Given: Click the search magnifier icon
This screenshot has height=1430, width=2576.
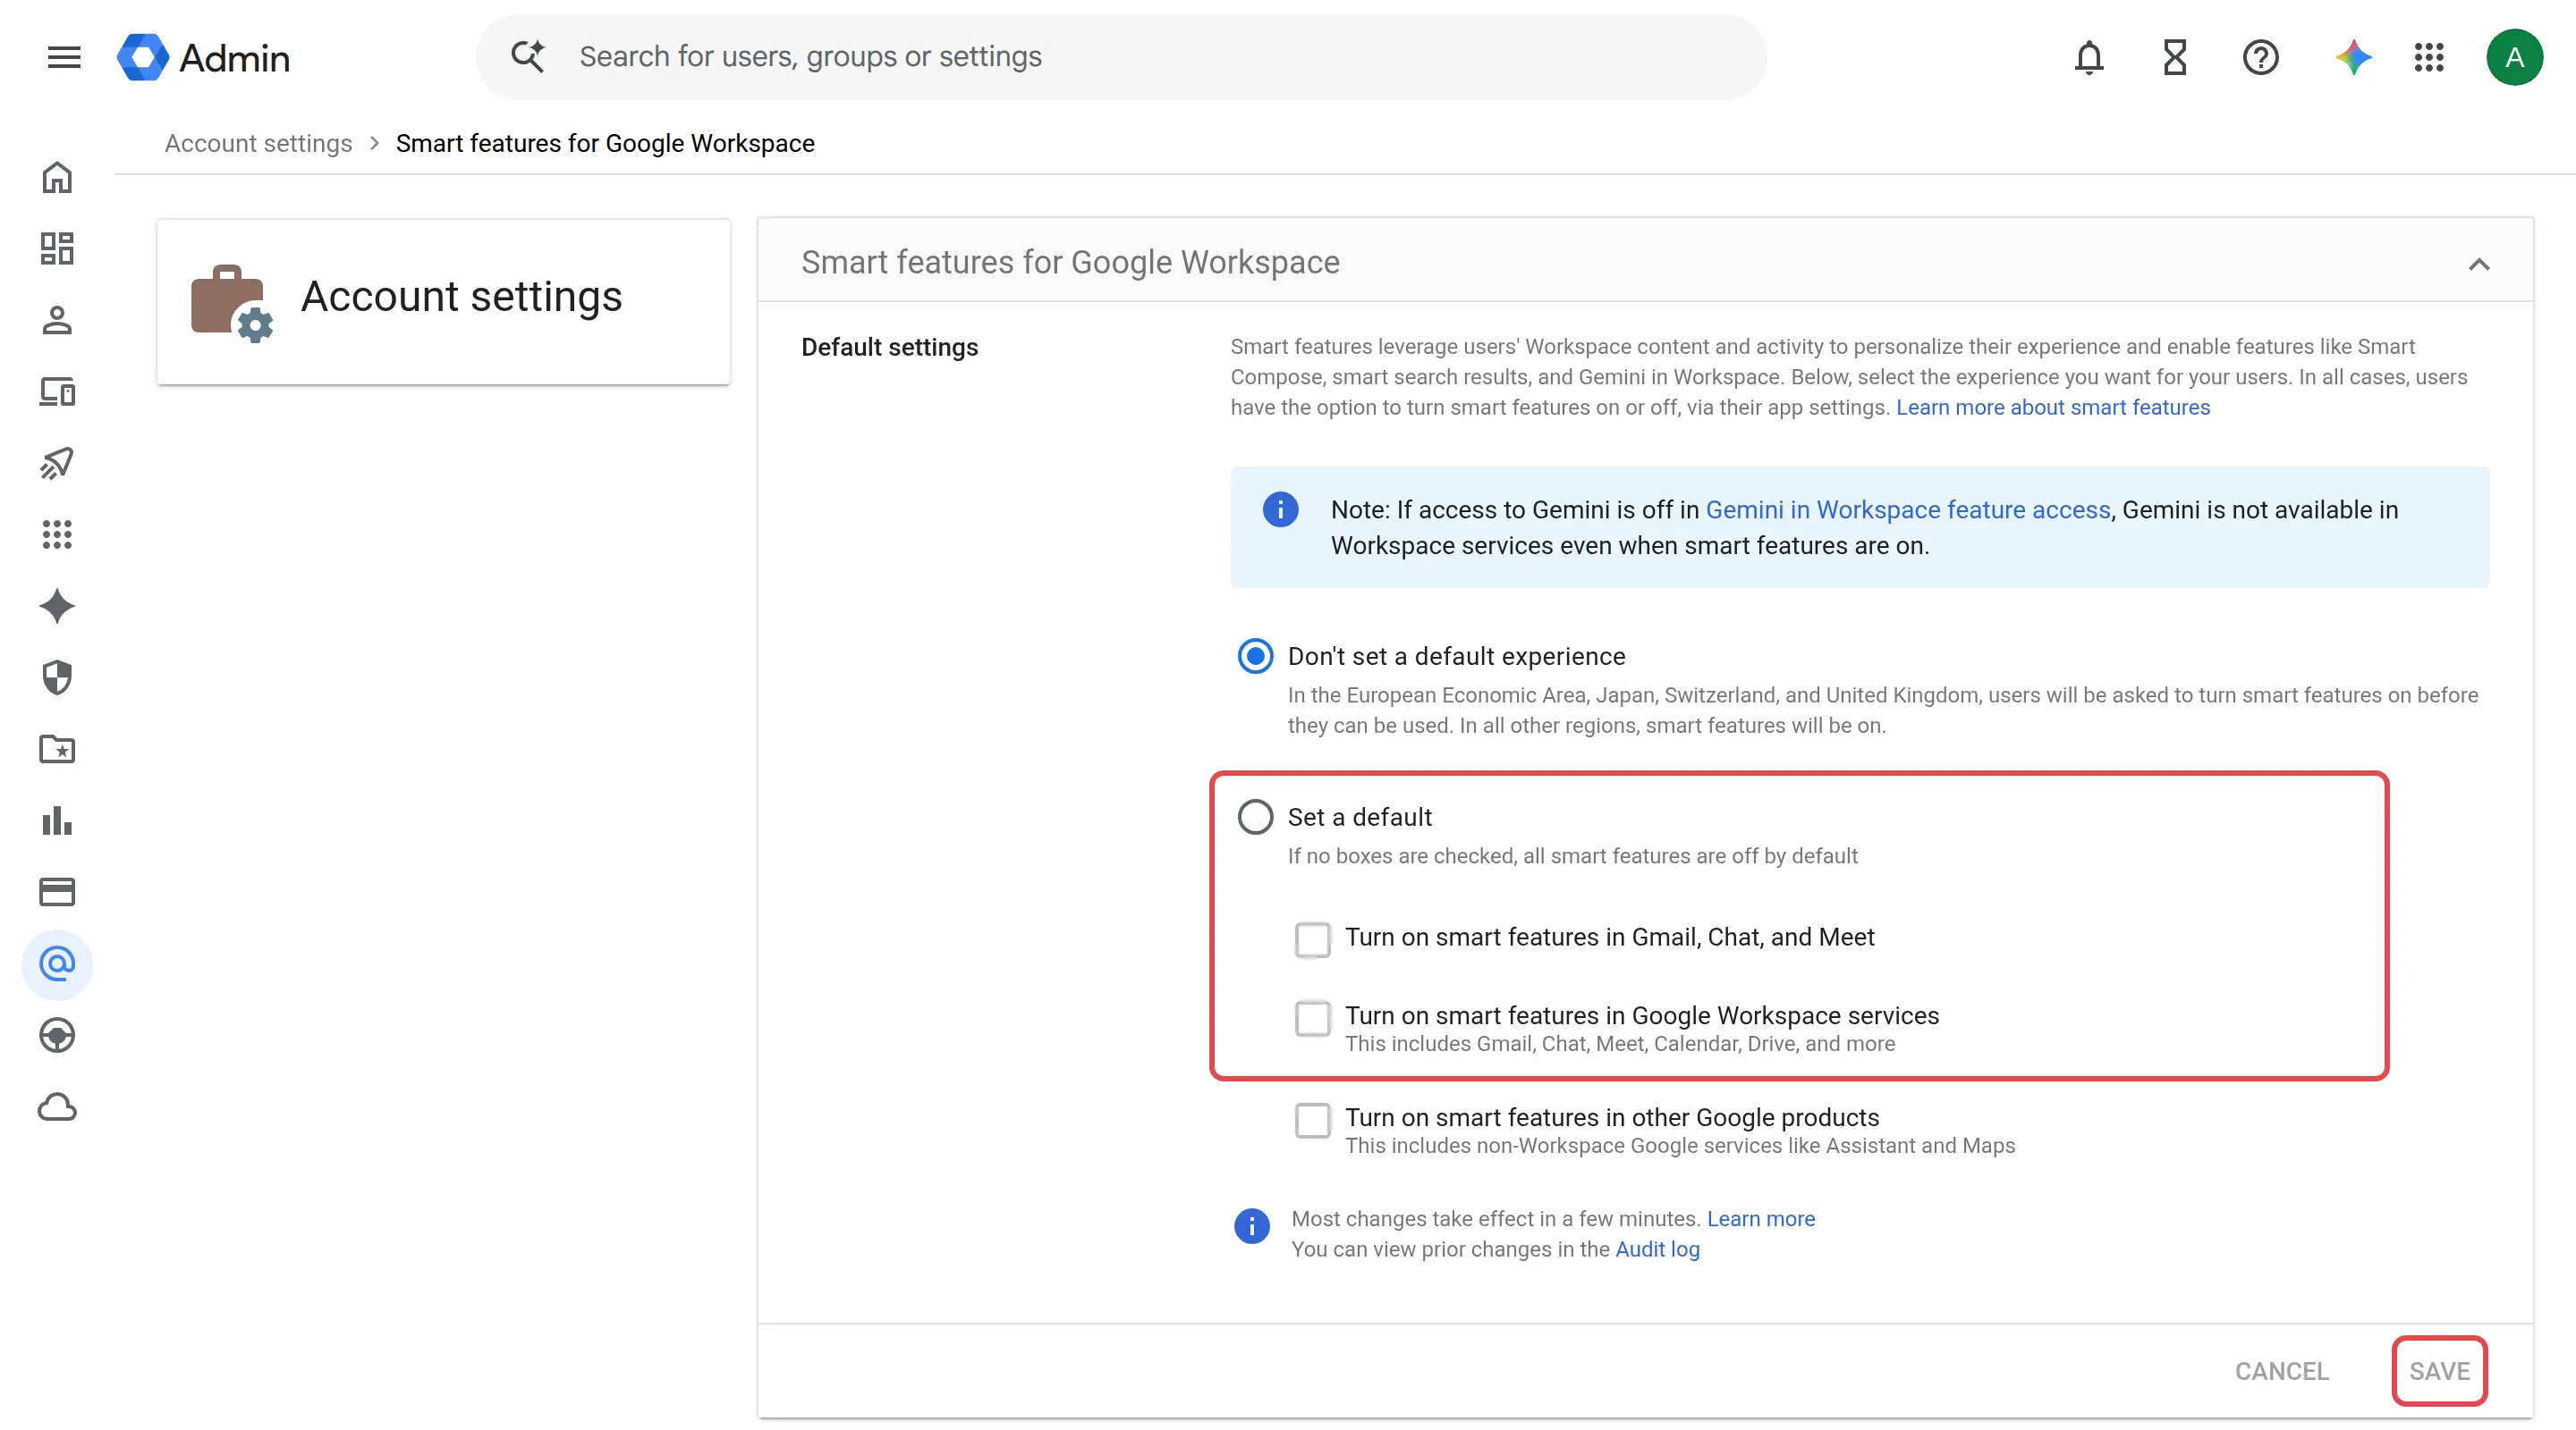Looking at the screenshot, I should click(527, 56).
